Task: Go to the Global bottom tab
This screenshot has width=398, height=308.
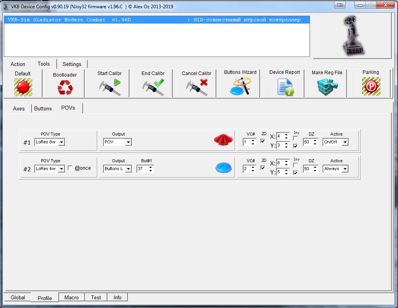Action: point(18,297)
